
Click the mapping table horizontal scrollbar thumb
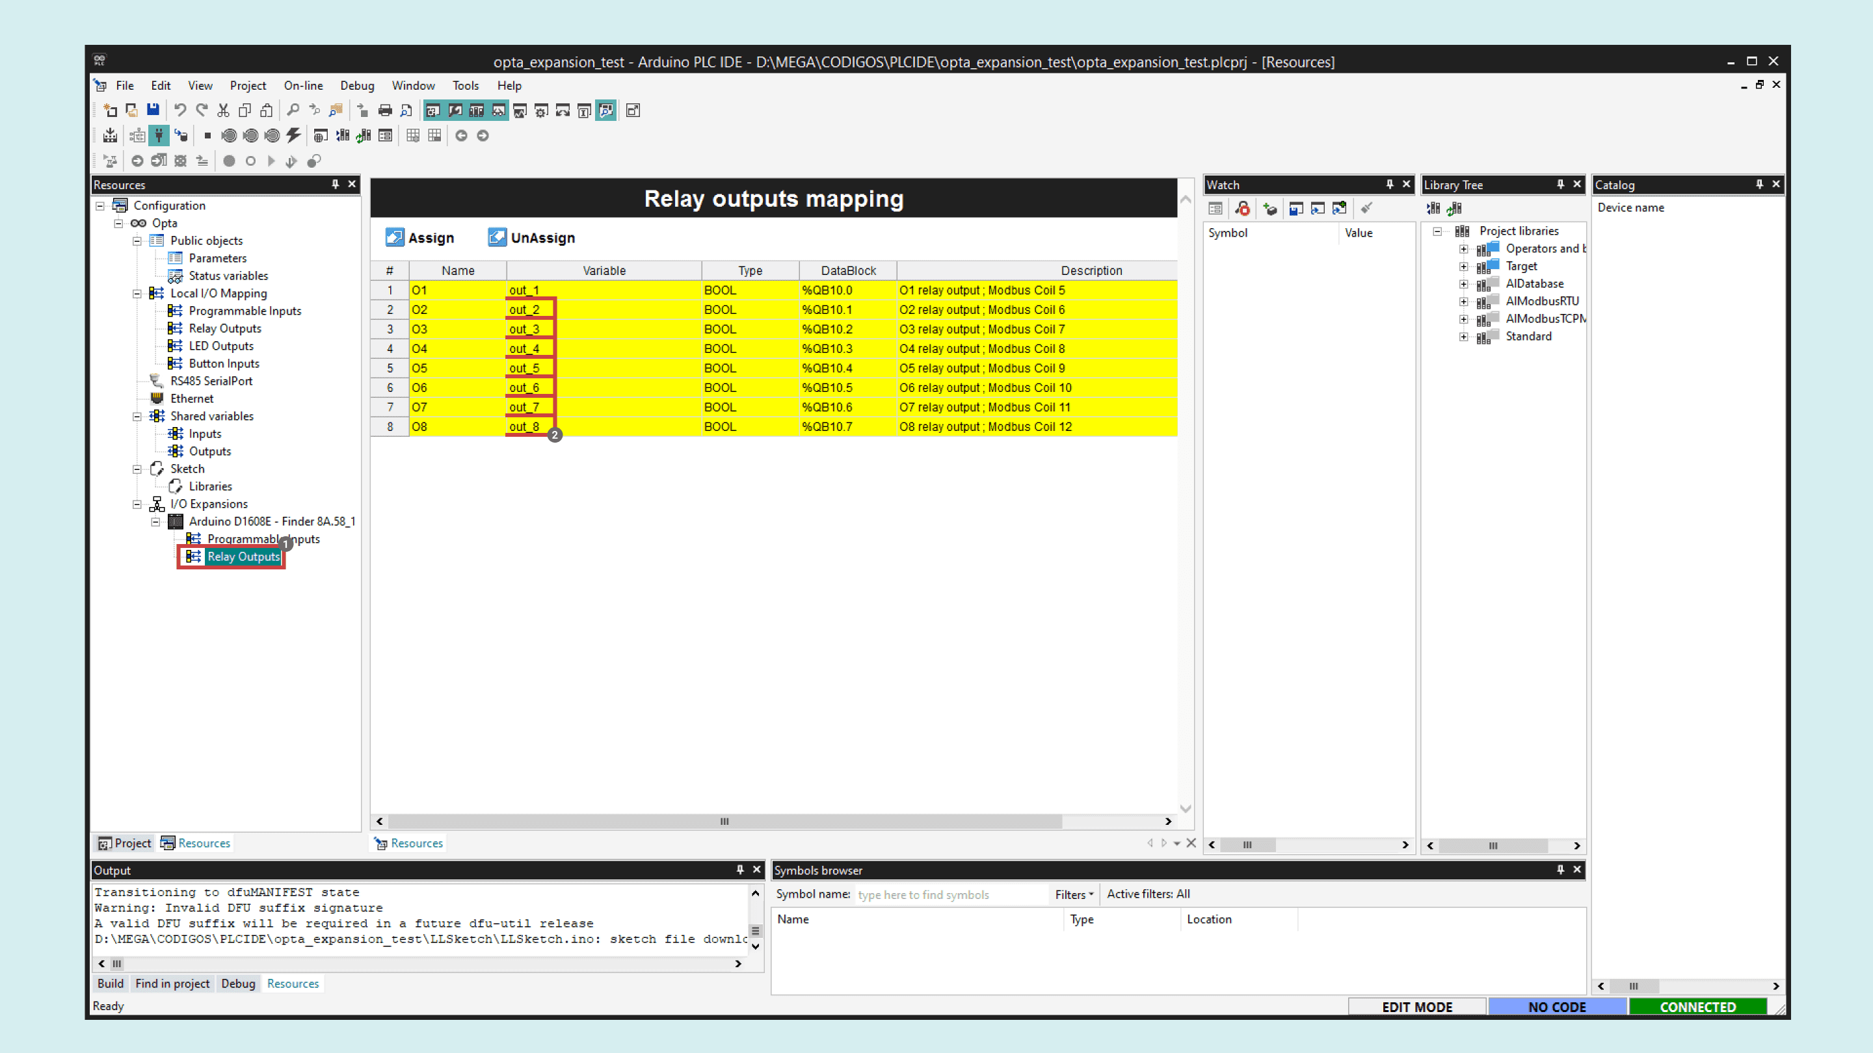724,821
